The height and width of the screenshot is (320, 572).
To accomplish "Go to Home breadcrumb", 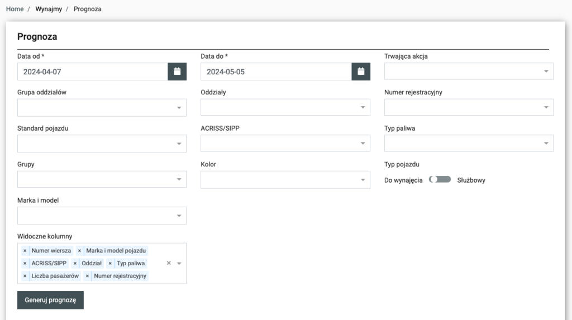I will pos(15,9).
